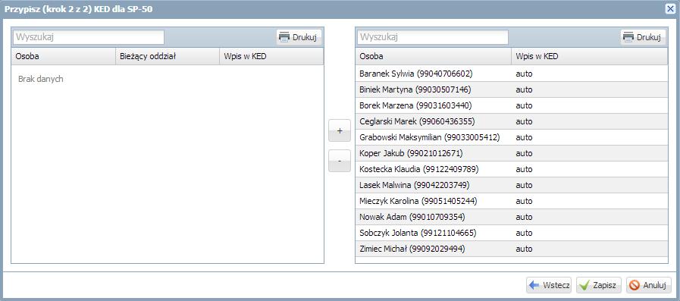Click the green checkmark icon on Zapisz
Image resolution: width=680 pixels, height=301 pixels.
click(x=584, y=285)
